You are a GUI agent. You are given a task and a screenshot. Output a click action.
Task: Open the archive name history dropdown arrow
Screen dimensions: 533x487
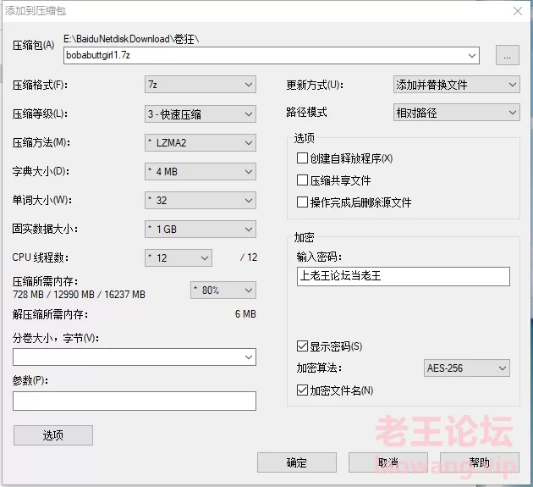[x=472, y=55]
